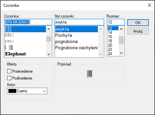Enable the Podkreślenie checkbox
The image size is (155, 115).
point(9,78)
